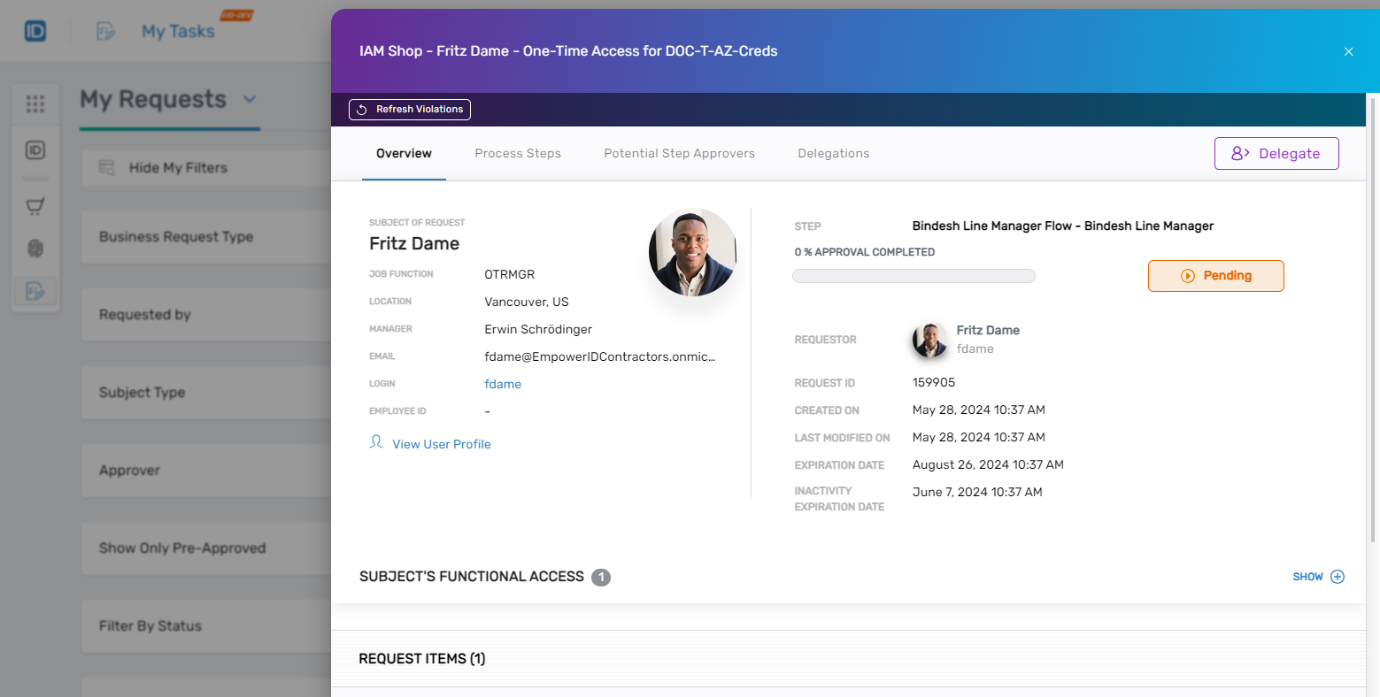The width and height of the screenshot is (1380, 697).
Task: Click the approval completed progress bar
Action: click(x=914, y=275)
